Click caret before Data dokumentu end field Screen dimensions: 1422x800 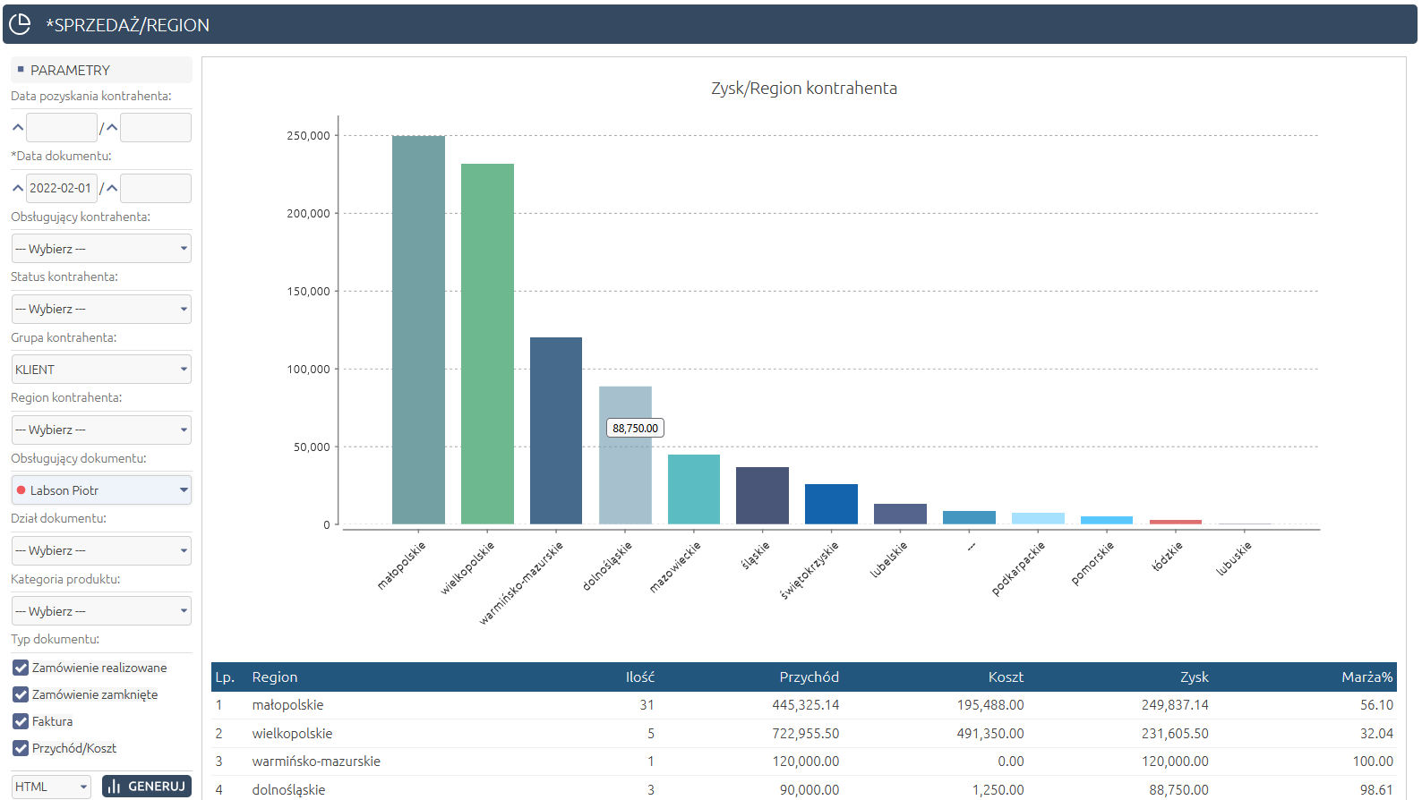click(112, 188)
